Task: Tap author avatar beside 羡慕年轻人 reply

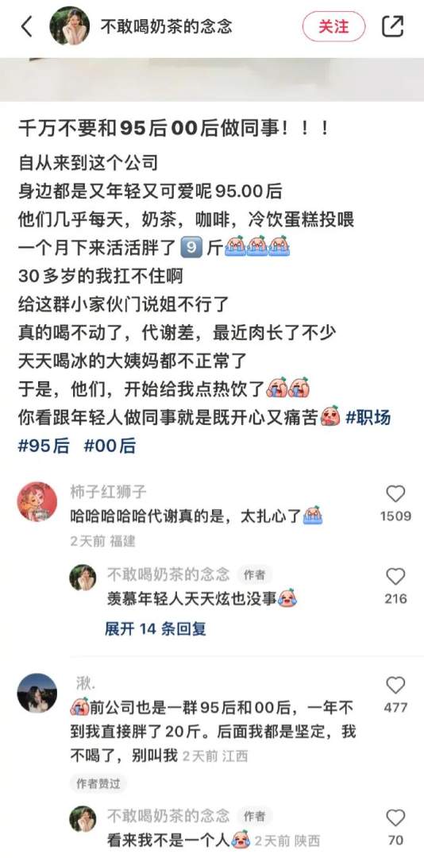Action: [83, 578]
